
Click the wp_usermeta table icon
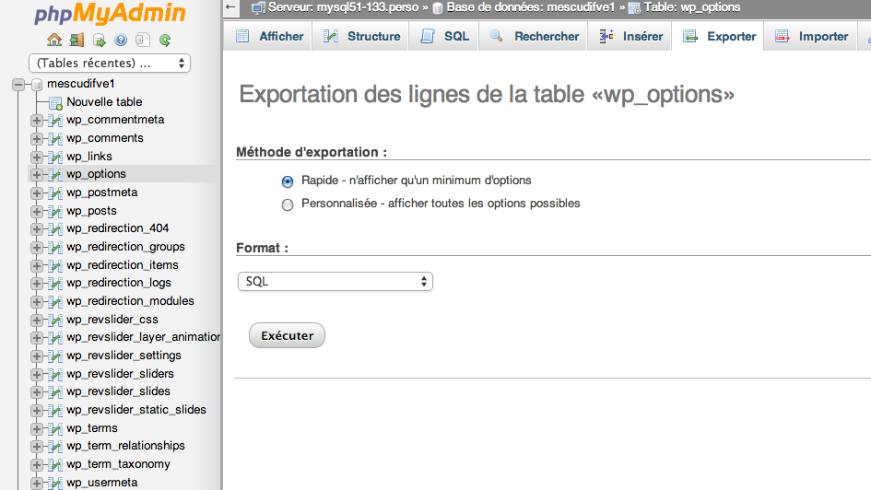pos(55,483)
